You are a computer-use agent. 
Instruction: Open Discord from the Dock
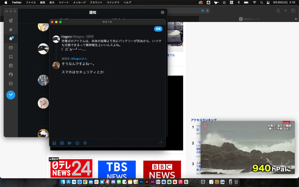113,182
